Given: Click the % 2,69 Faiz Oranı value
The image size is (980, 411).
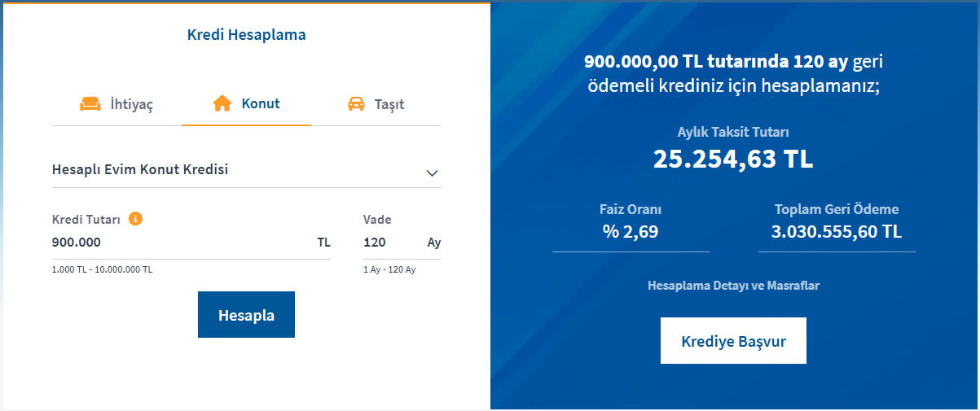Looking at the screenshot, I should pos(631,232).
